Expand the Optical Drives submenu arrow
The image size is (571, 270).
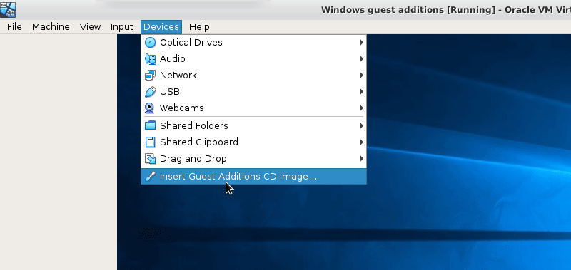click(361, 43)
